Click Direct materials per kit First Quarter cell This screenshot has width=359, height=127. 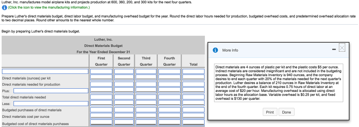coord(101,77)
